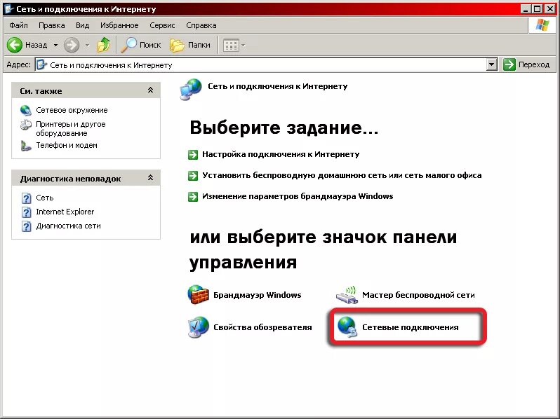Click the Windows flag logo
This screenshot has height=419, width=560.
coord(542,25)
